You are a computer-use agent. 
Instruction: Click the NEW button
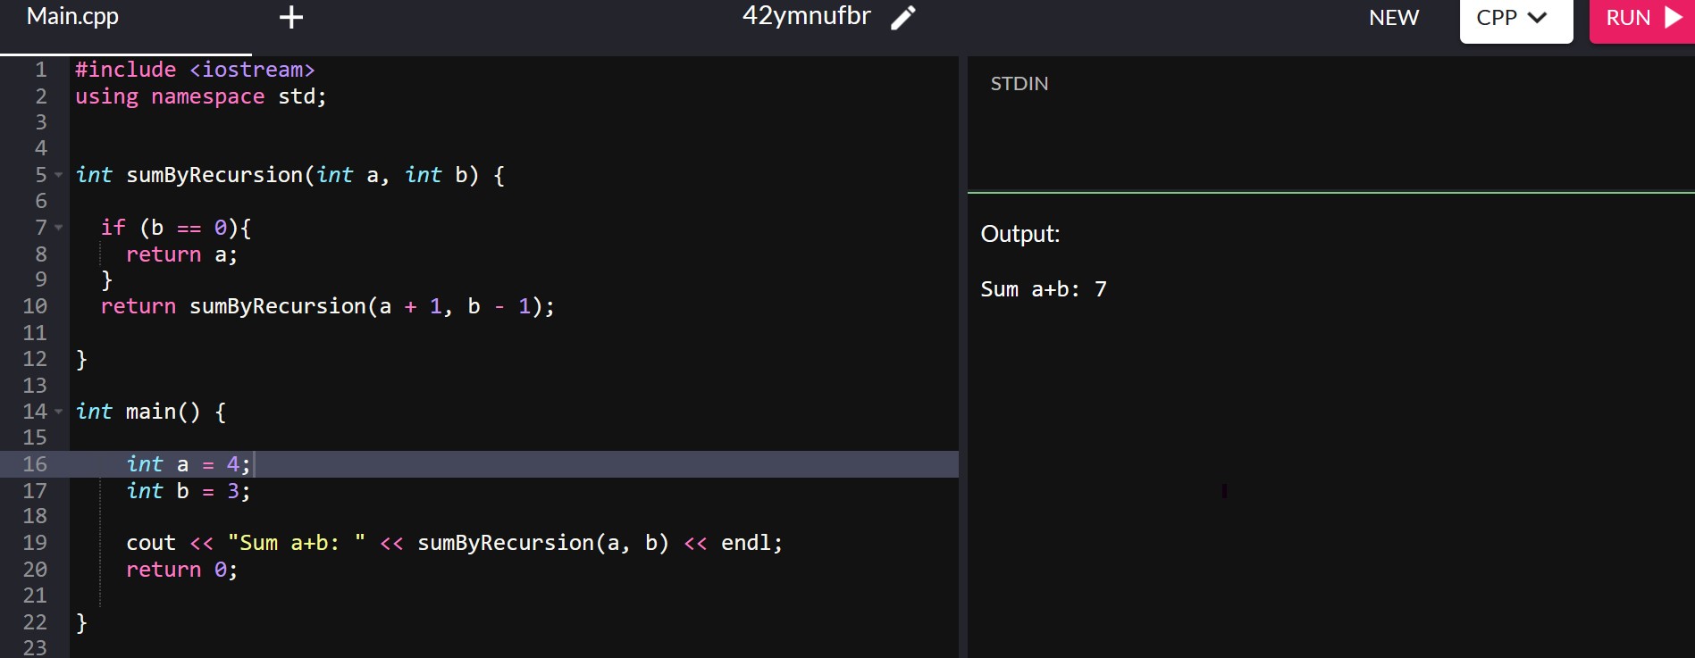click(x=1393, y=18)
